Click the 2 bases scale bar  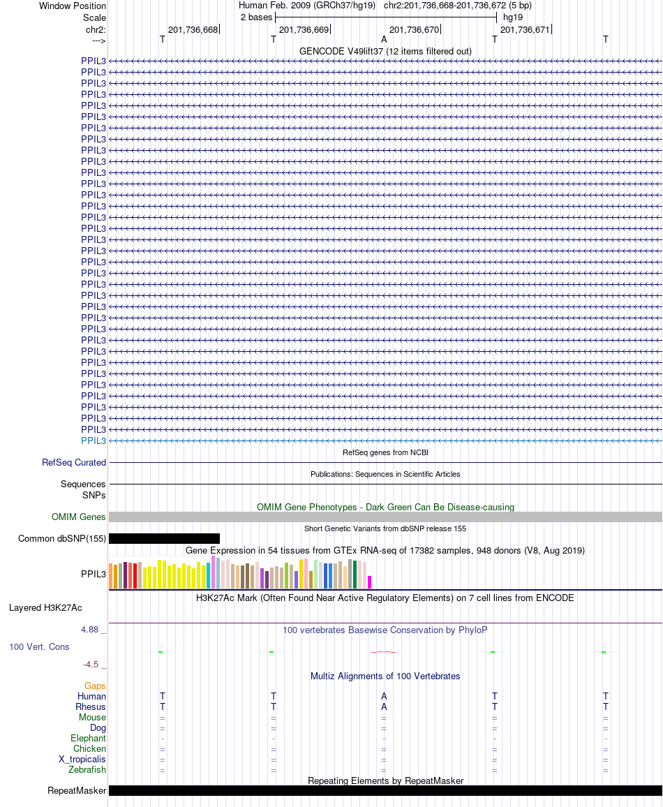pos(386,17)
